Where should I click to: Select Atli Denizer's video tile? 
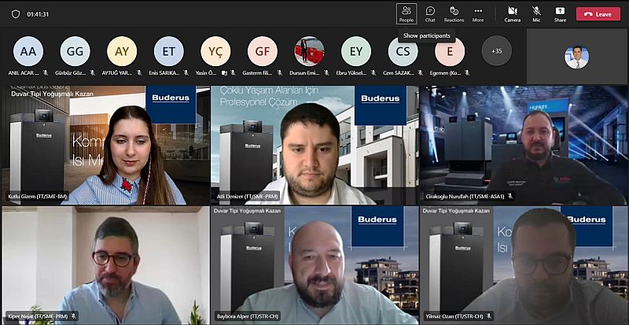point(314,145)
